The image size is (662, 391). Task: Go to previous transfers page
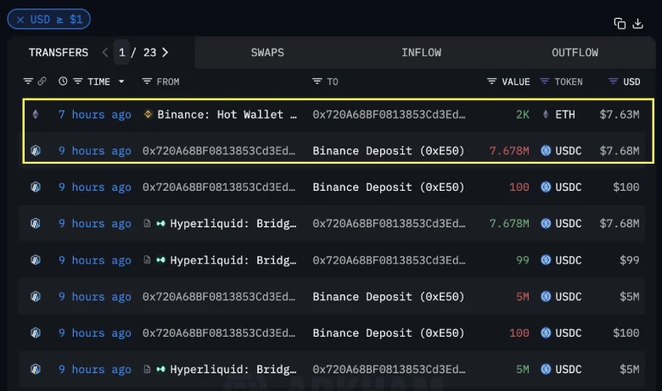pyautogui.click(x=105, y=53)
